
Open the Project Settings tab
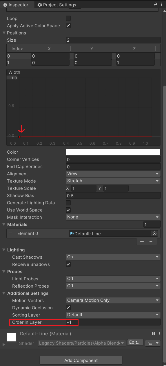pos(57,5)
